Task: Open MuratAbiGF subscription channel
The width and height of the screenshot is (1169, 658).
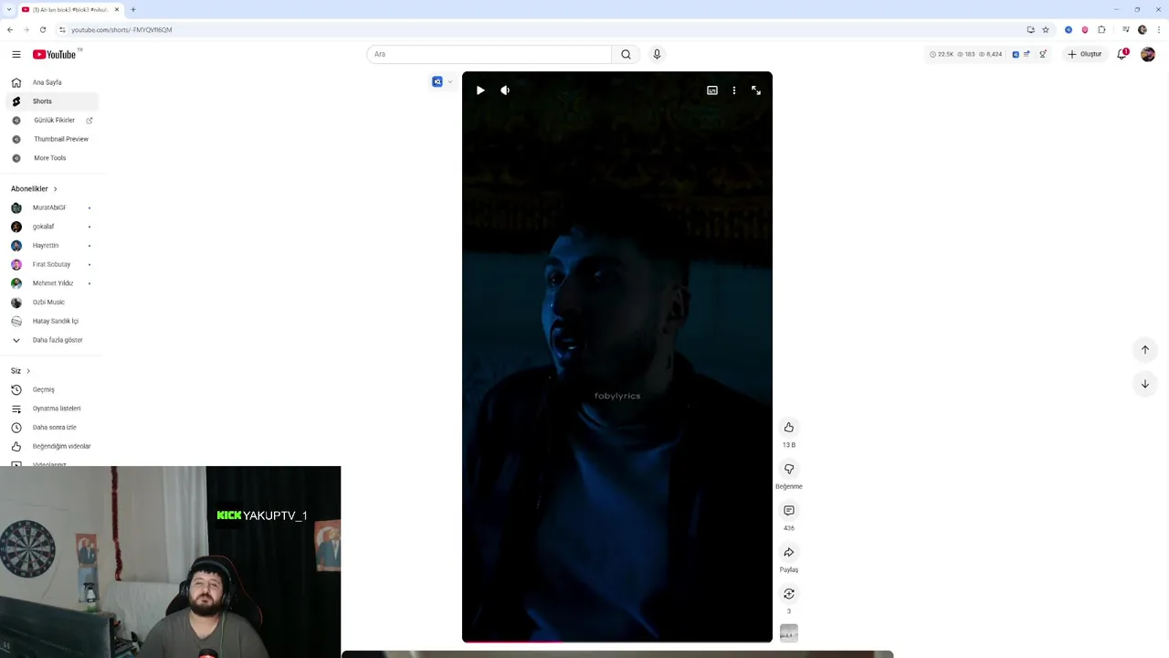Action: [x=52, y=207]
